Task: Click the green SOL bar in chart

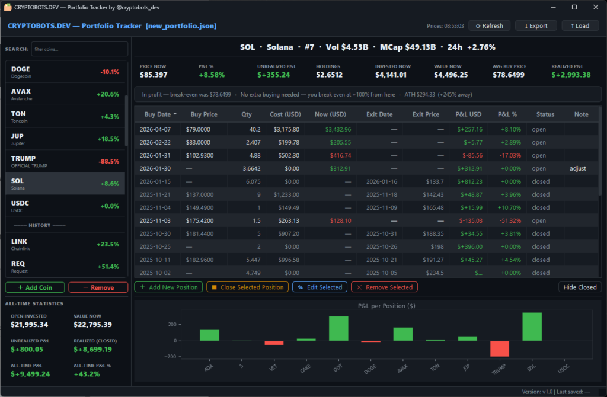Action: pos(532,326)
